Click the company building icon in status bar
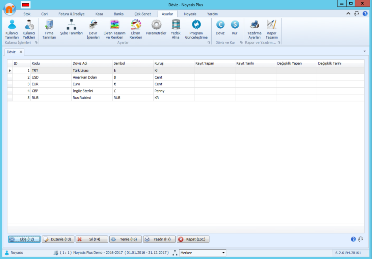372x259 pixels. click(x=56, y=253)
